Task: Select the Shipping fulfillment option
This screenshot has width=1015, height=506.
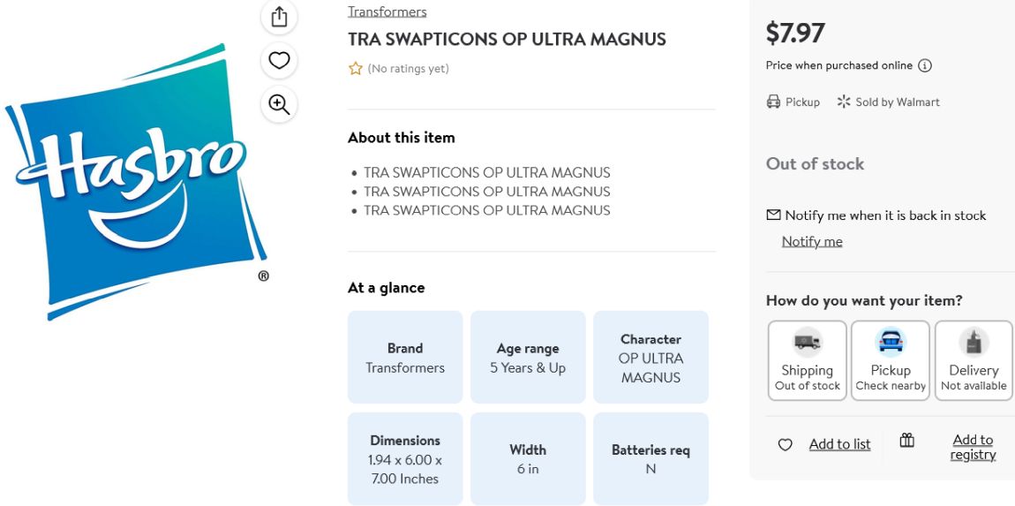Action: pyautogui.click(x=808, y=360)
